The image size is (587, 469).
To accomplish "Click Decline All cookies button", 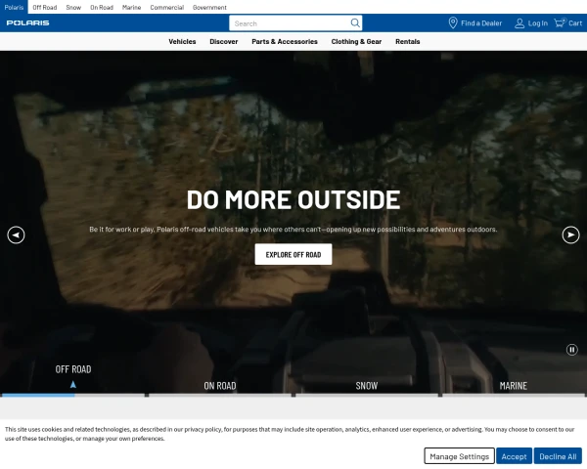I will 559,456.
